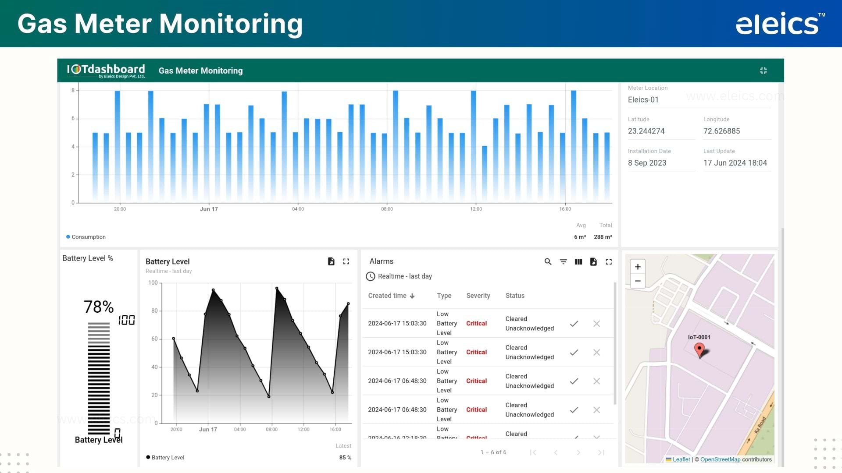Acknowledge second 15:03:30 alarm
Image resolution: width=842 pixels, height=473 pixels.
(574, 353)
